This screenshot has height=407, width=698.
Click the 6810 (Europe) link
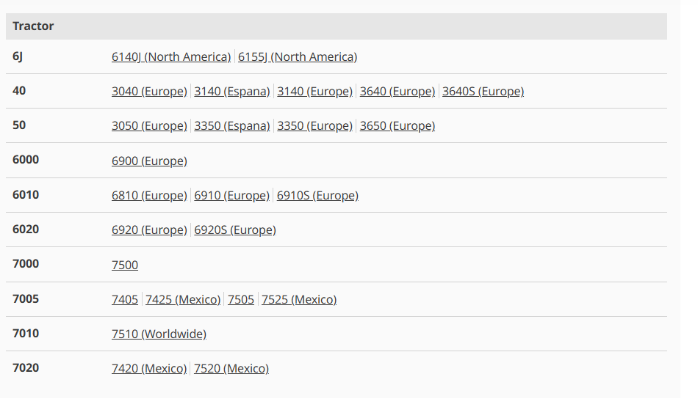click(x=149, y=196)
